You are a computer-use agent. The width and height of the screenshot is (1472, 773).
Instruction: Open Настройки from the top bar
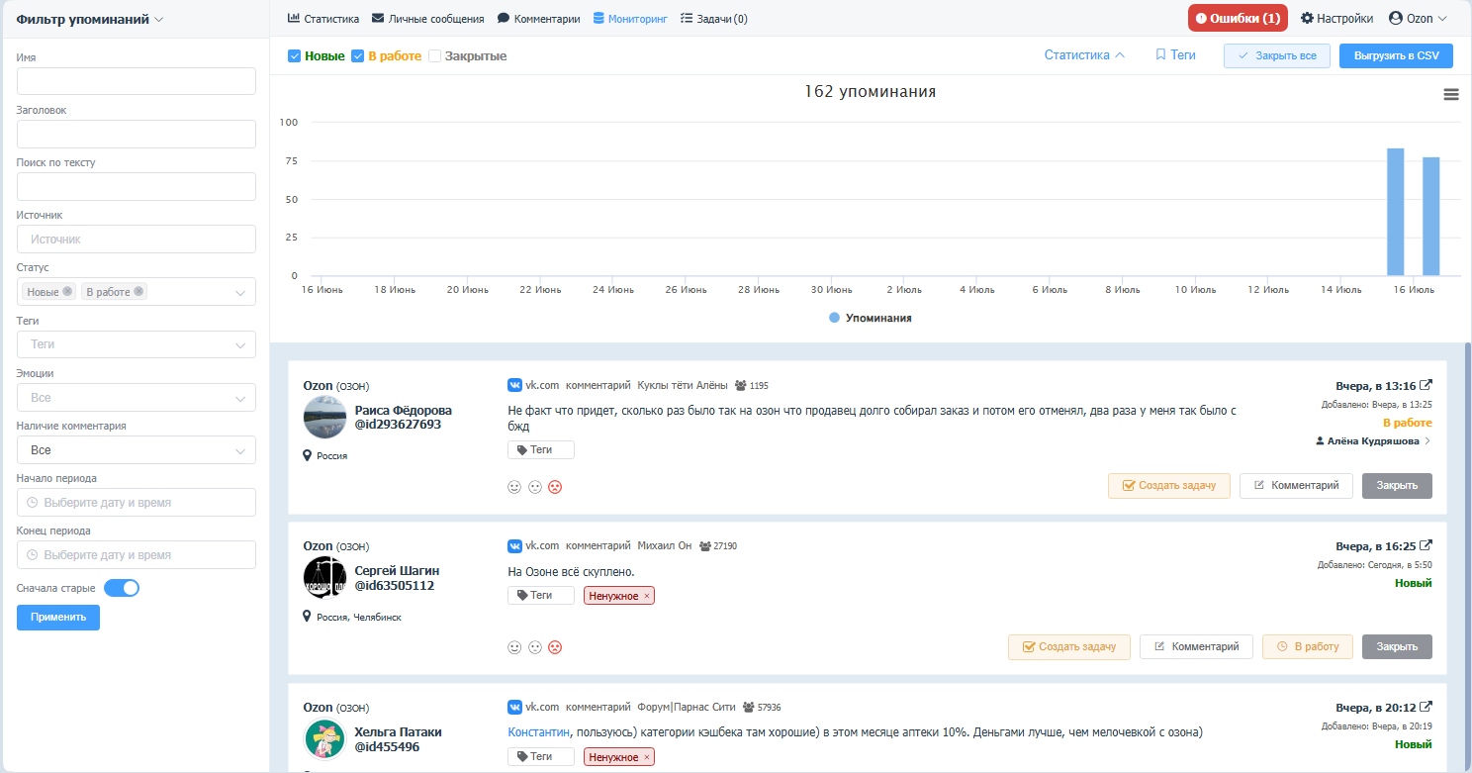[1336, 18]
